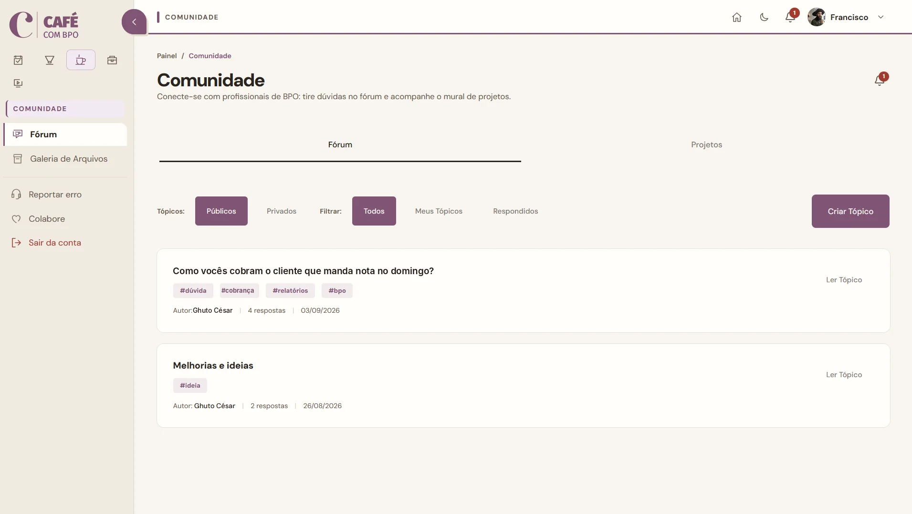
Task: Open Fórum in the sidebar menu
Action: [x=65, y=134]
